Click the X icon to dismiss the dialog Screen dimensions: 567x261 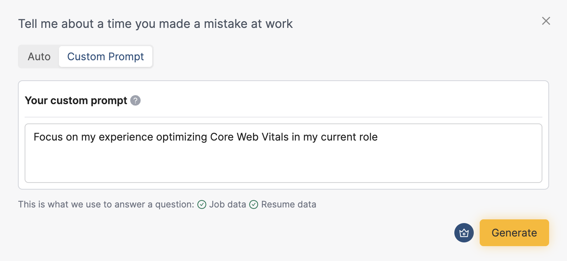click(546, 21)
